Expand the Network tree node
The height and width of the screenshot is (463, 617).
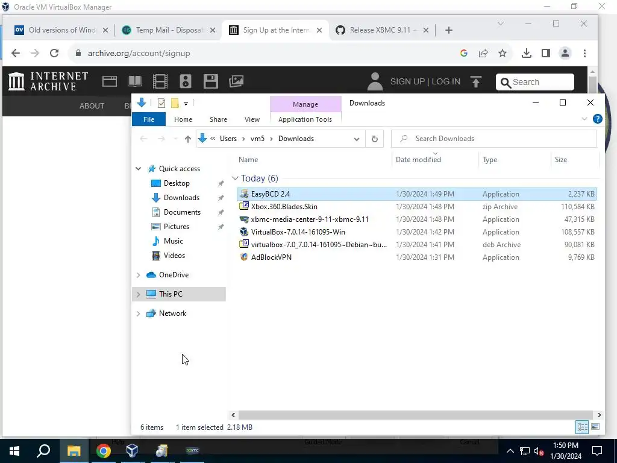[138, 313]
